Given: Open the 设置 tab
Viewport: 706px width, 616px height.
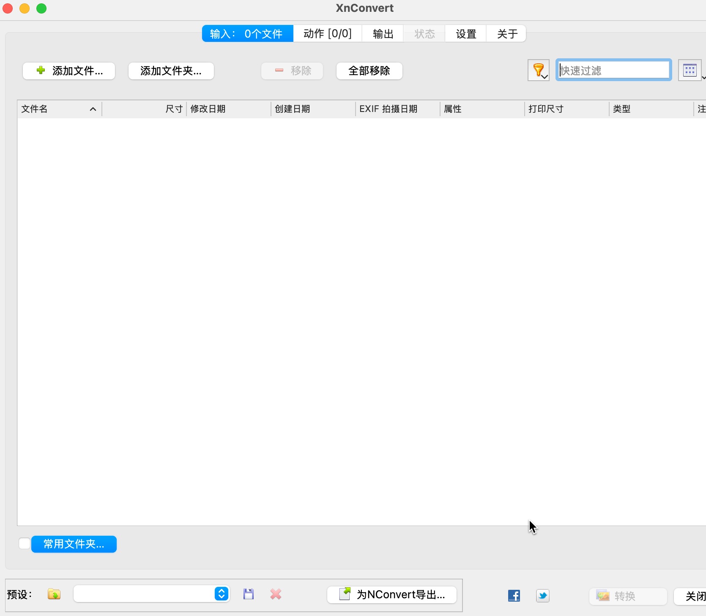Looking at the screenshot, I should [x=466, y=33].
